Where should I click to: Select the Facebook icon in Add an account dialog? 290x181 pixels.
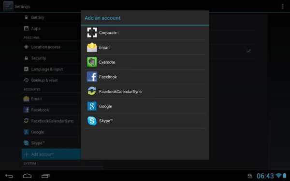92,77
